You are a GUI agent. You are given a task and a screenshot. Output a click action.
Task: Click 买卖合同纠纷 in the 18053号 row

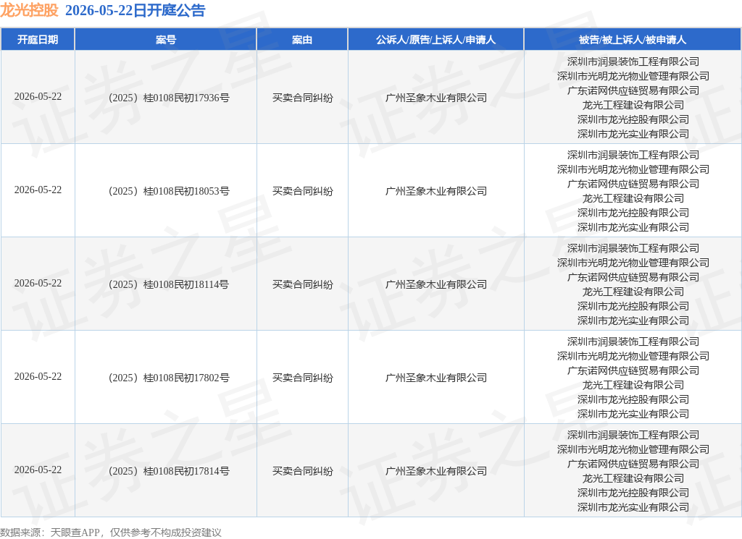pos(302,191)
